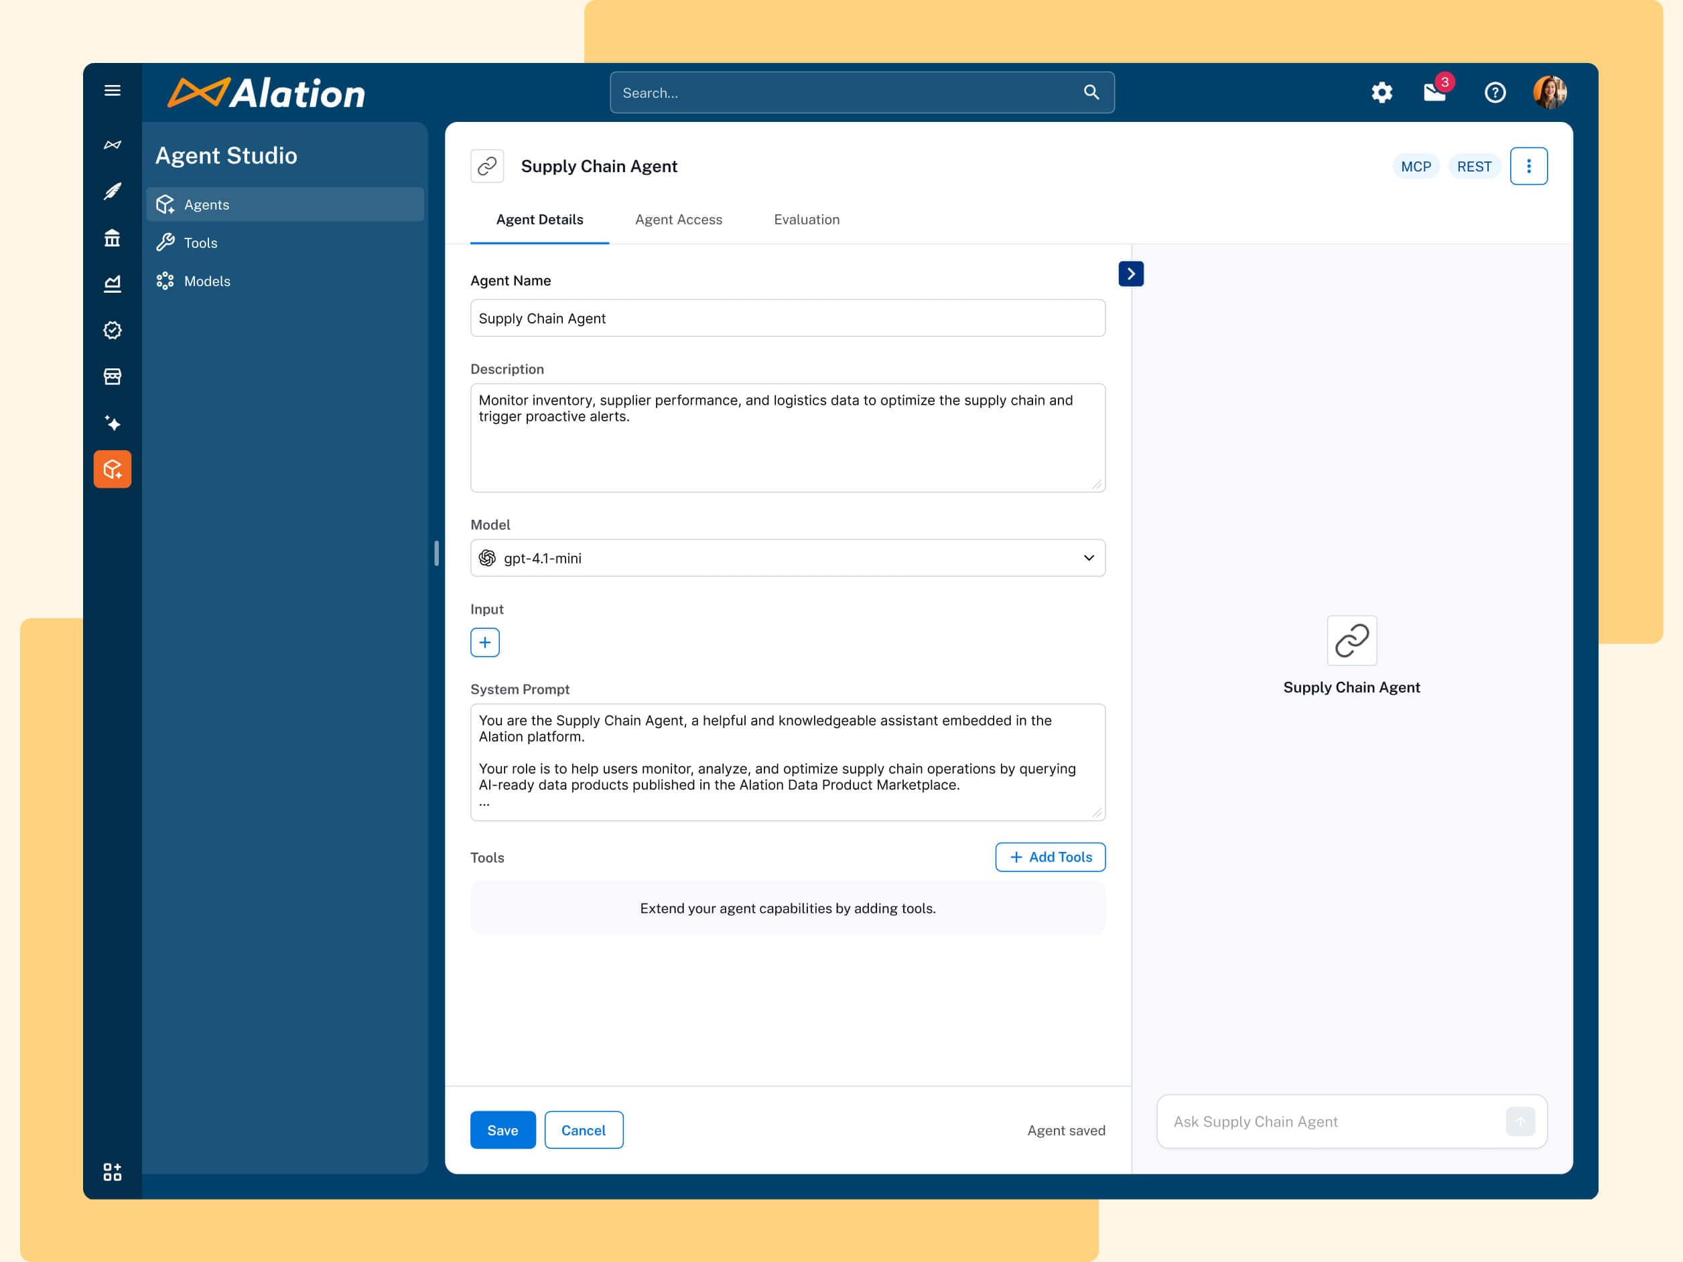The image size is (1683, 1262).
Task: Select the orange Agent Studio icon
Action: click(112, 469)
